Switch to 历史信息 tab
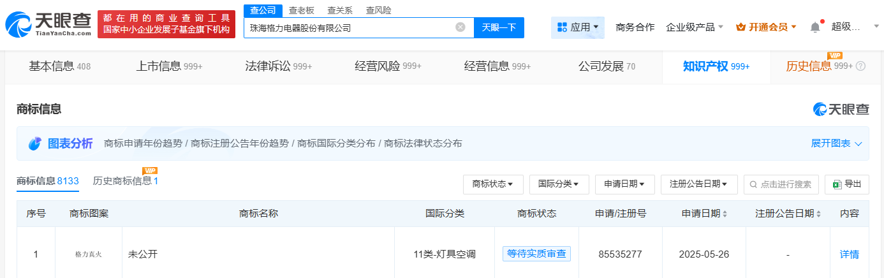 819,66
